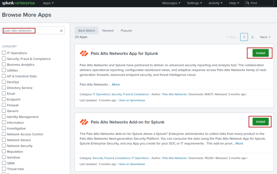Check the Firewall checkbox
277x174 pixels.
point(4,105)
